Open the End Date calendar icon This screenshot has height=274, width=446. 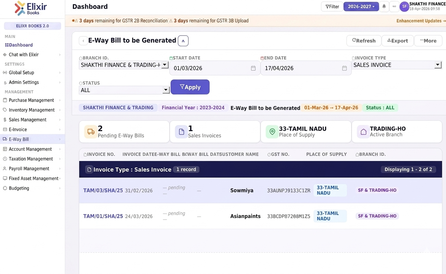coord(344,68)
